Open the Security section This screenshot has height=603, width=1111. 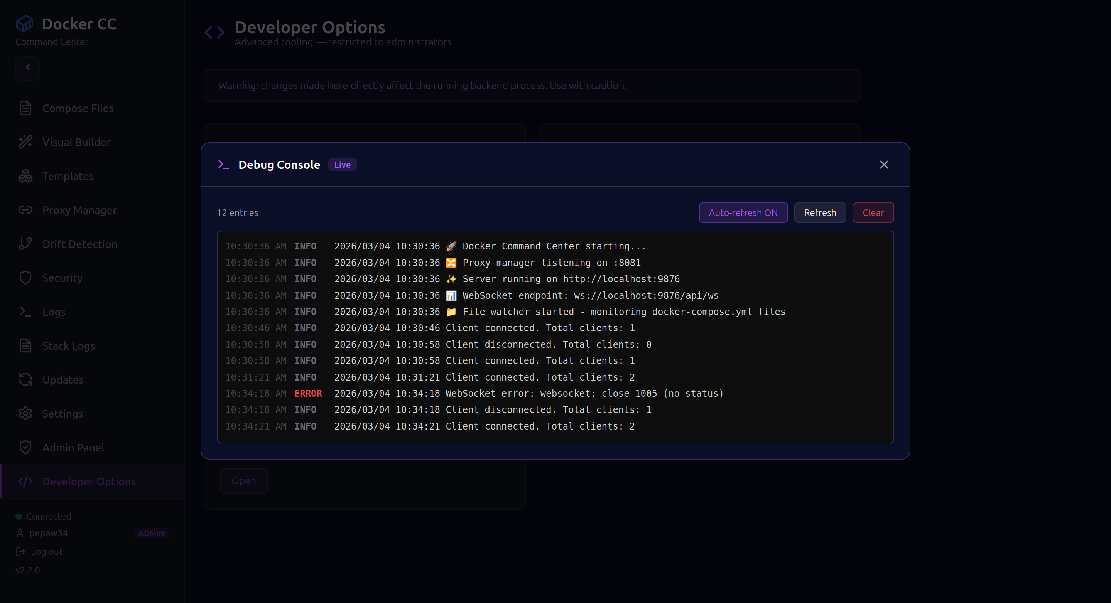coord(62,278)
